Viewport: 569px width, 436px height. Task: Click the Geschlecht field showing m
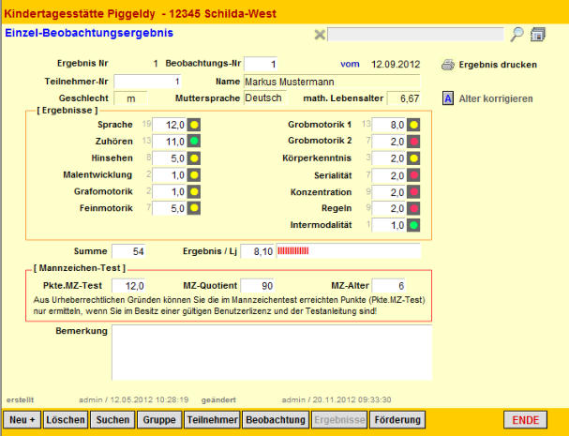coord(130,98)
